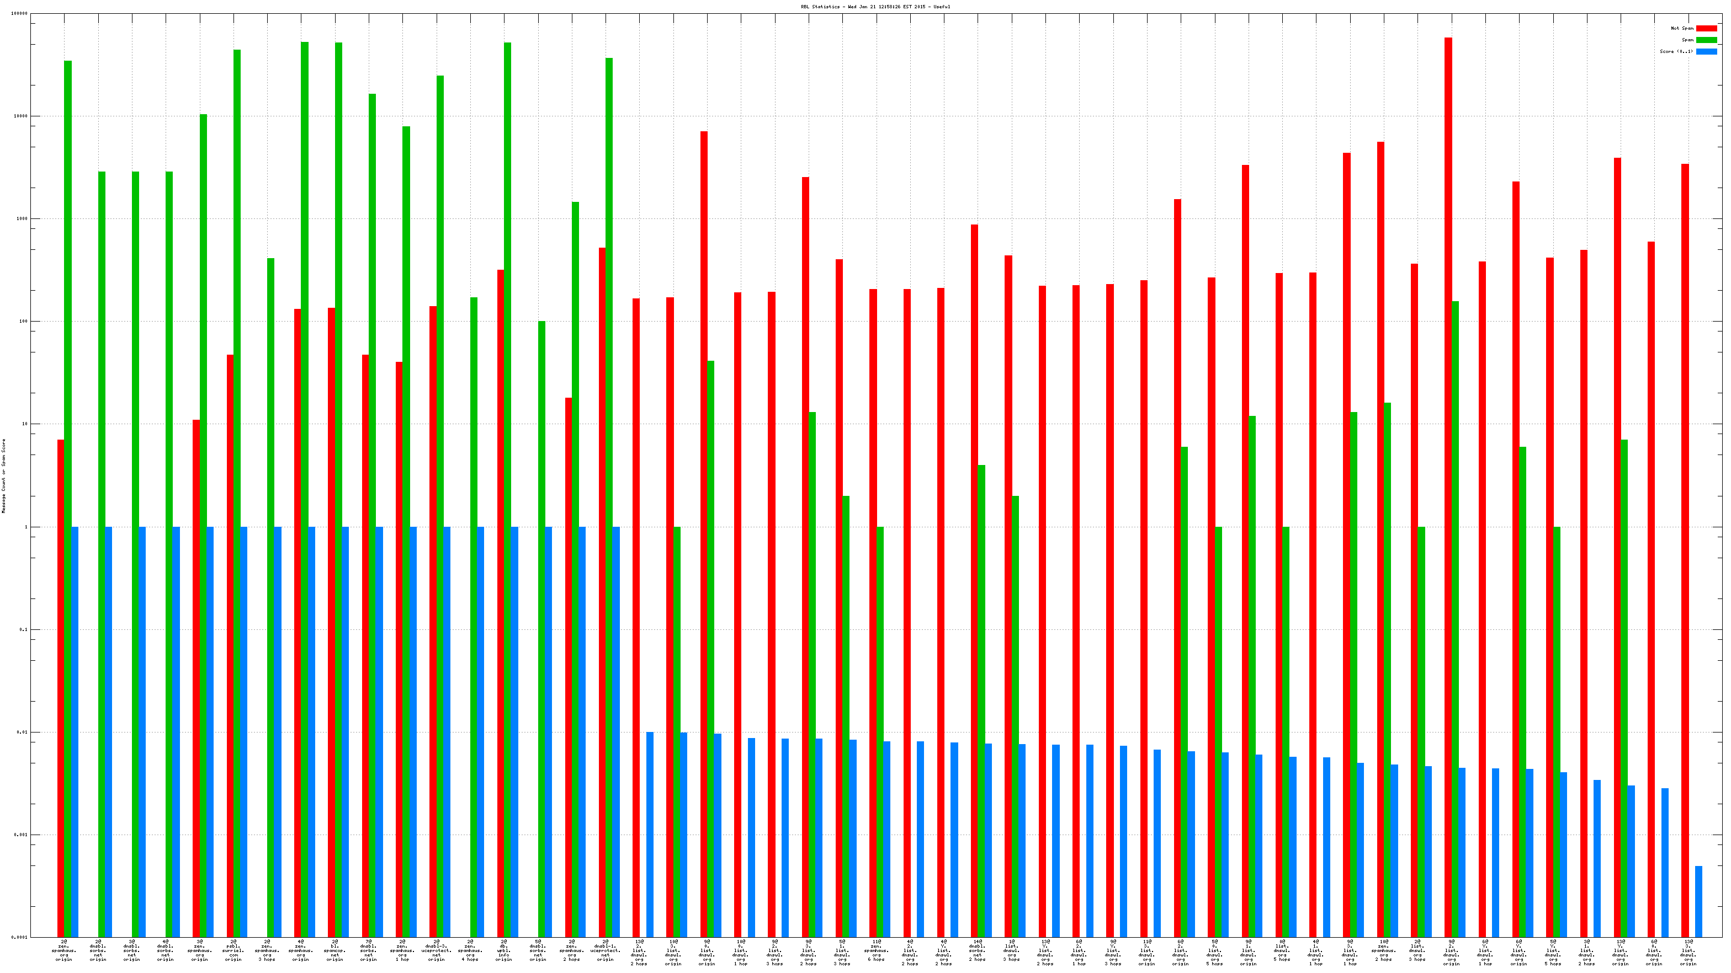Click the zen.spamhaus.org 6 hops label

[x=876, y=951]
